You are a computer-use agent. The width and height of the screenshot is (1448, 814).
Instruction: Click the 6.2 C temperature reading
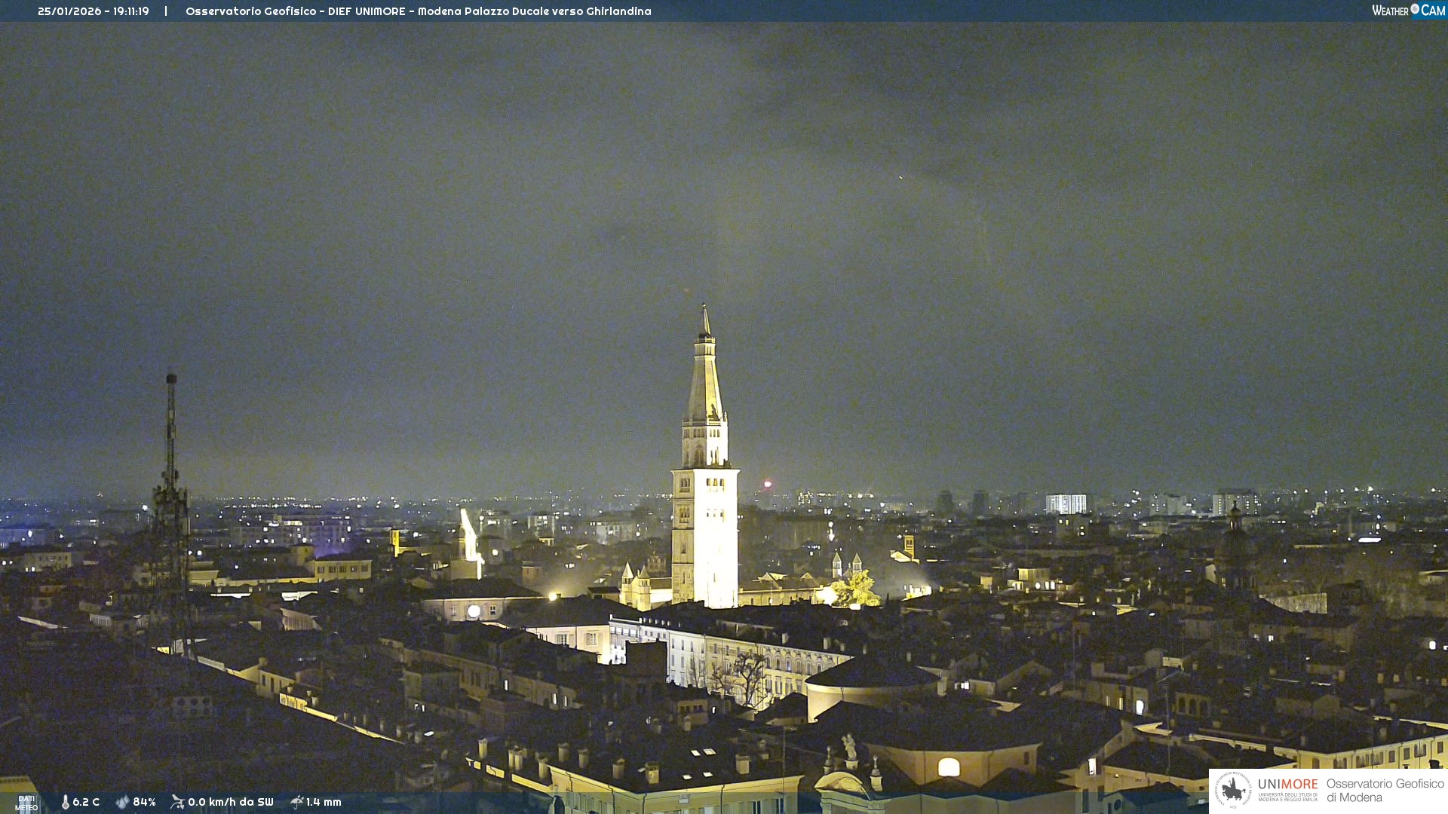(86, 802)
